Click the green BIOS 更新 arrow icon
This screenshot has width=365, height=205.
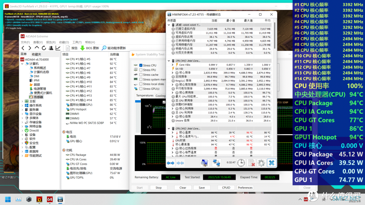click(82, 48)
